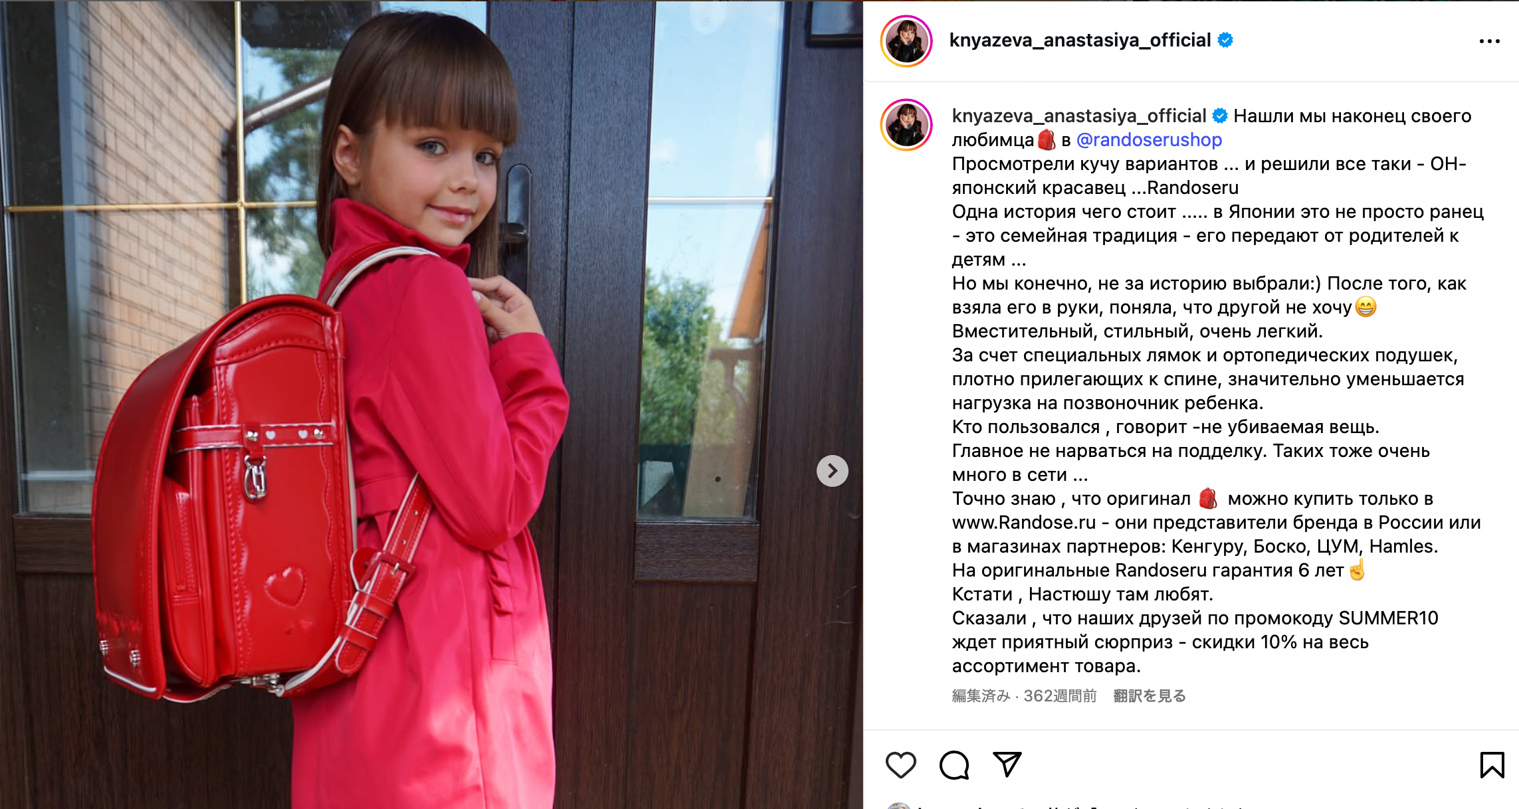Save post with the bookmark icon
This screenshot has height=809, width=1519.
pos(1492,765)
